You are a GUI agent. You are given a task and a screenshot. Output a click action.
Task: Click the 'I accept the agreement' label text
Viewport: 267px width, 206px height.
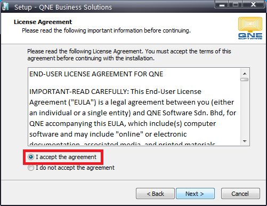click(x=66, y=157)
